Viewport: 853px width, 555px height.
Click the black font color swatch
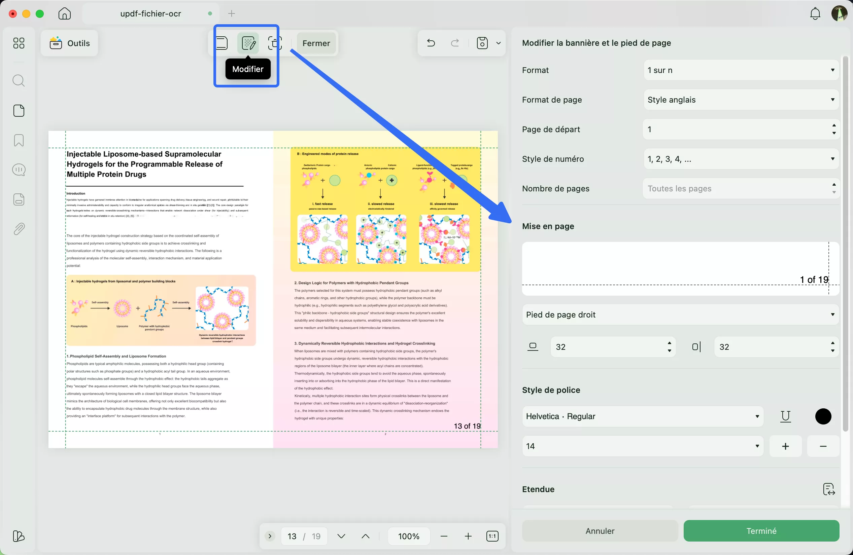pos(823,416)
